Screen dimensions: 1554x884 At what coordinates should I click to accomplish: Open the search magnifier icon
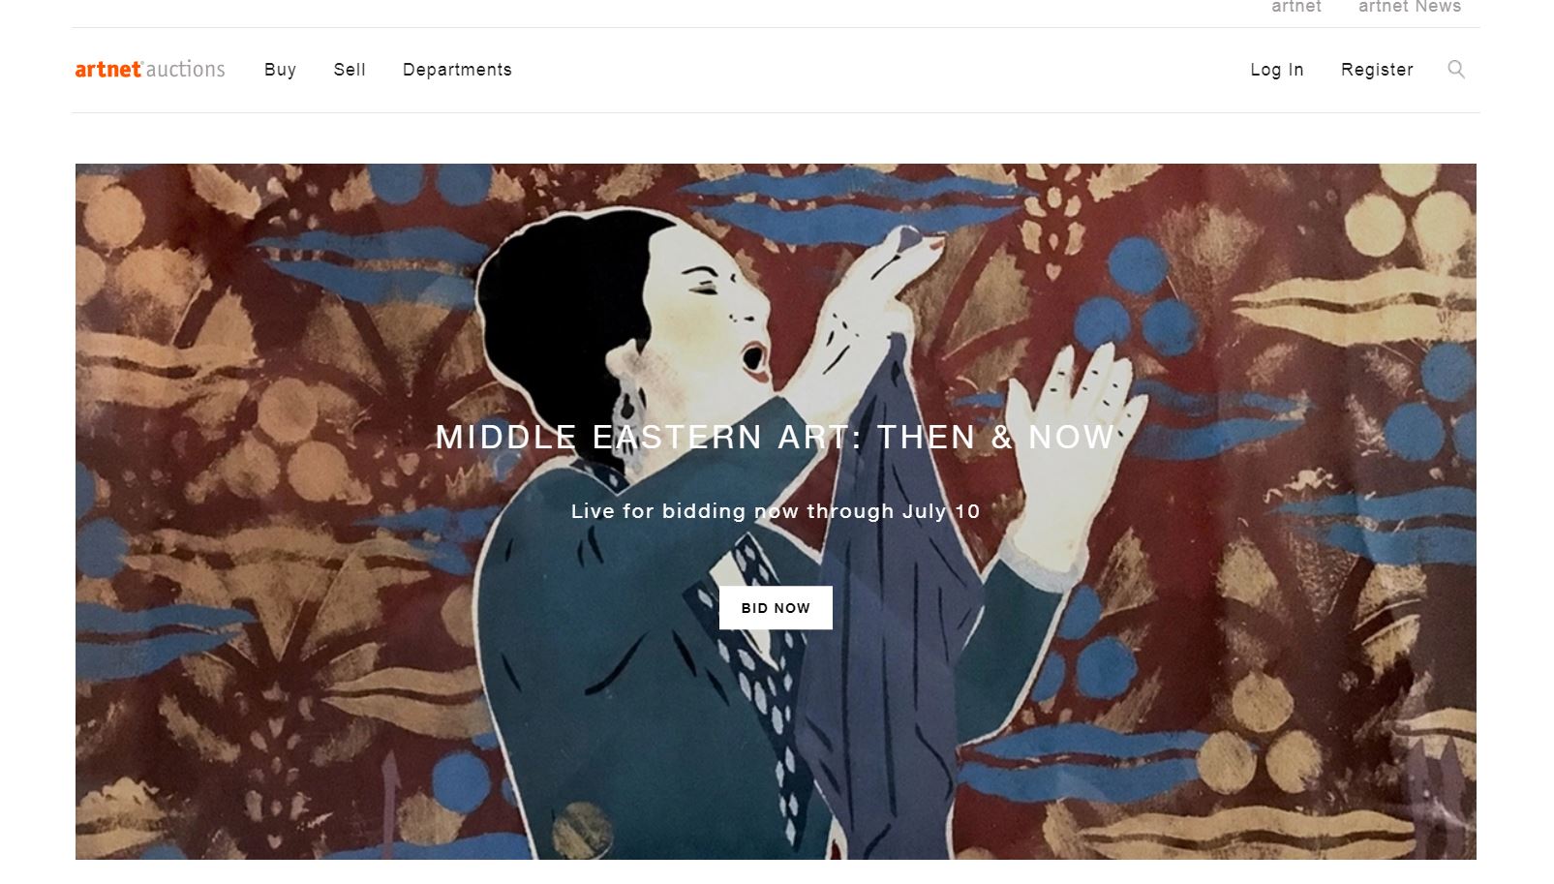click(x=1455, y=69)
